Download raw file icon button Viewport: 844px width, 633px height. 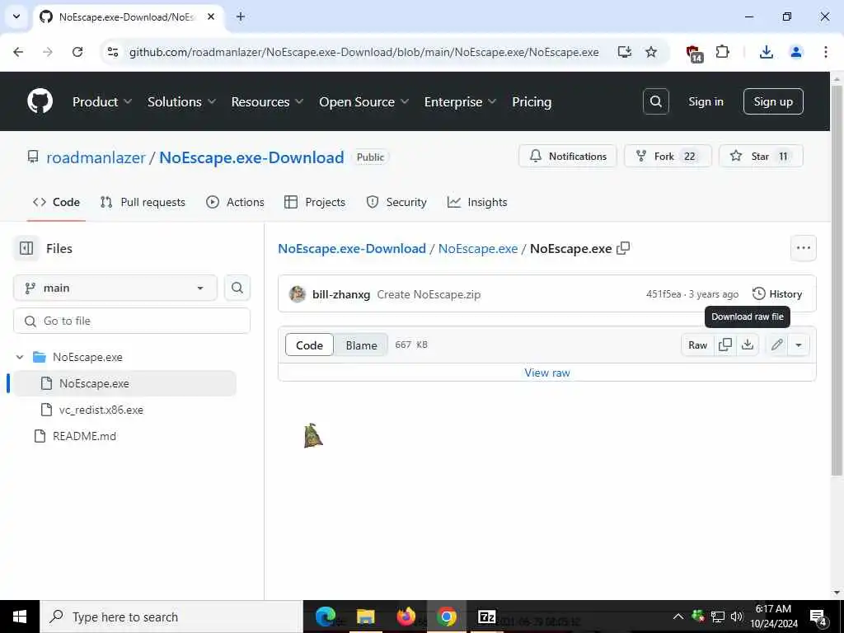point(747,345)
